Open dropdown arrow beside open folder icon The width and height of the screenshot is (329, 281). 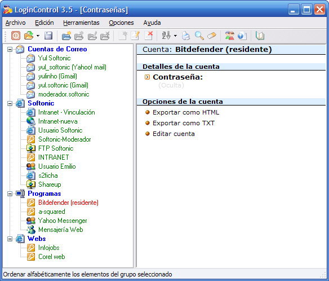pos(38,36)
